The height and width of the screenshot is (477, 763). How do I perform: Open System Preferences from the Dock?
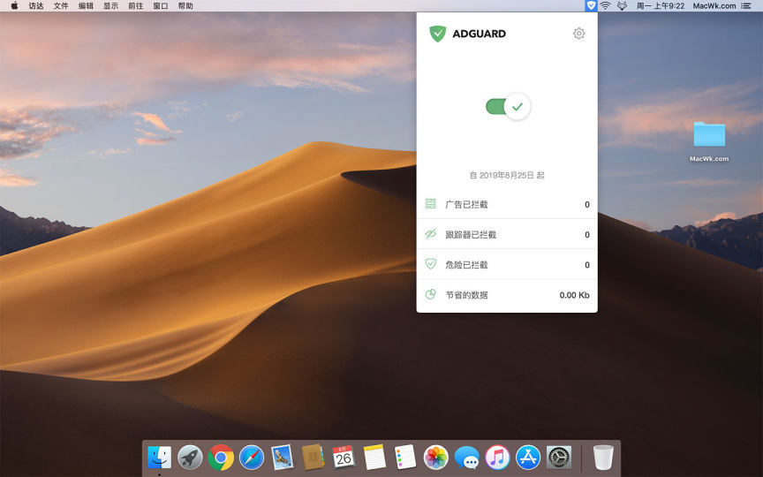coord(559,457)
